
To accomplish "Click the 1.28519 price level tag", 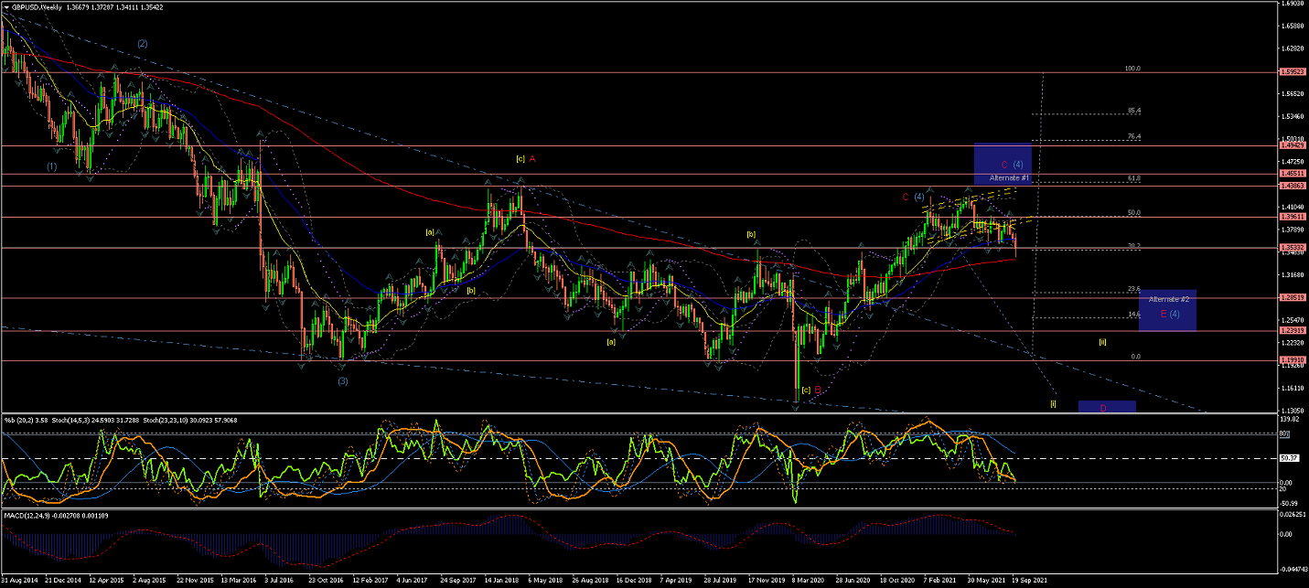I will 1292,297.
